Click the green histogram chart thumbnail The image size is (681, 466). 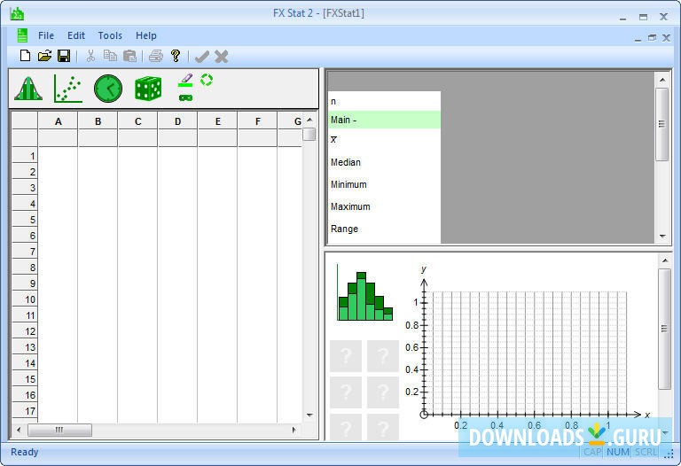pos(364,292)
